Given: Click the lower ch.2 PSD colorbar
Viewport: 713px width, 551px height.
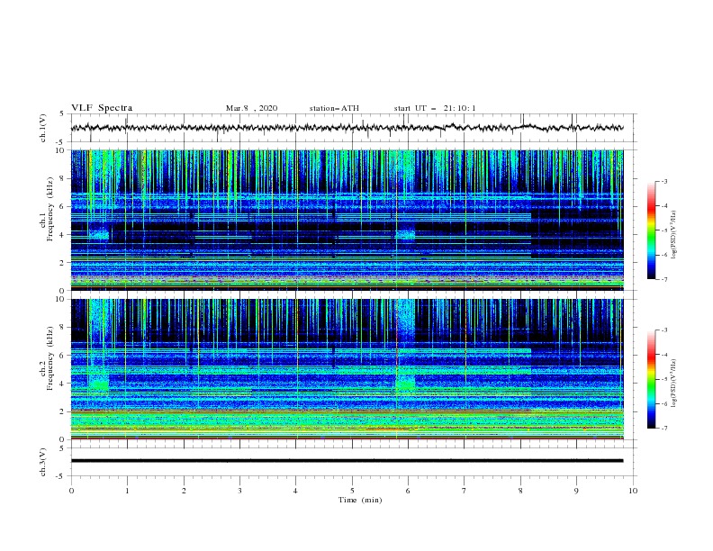Looking at the screenshot, I should 651,379.
